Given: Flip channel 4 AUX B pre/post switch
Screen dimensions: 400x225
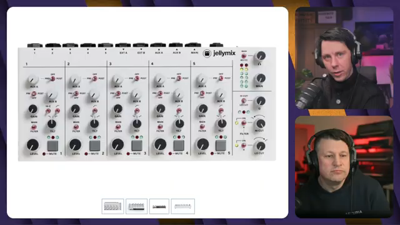Looking at the screenshot, I should (x=160, y=93).
